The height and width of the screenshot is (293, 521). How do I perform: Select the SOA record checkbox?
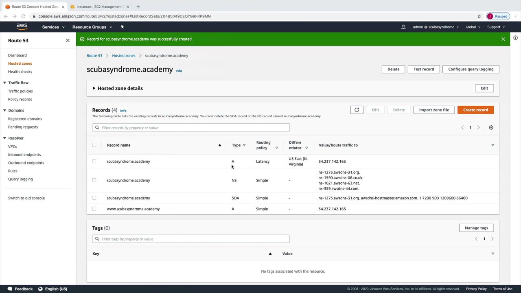[x=94, y=198]
